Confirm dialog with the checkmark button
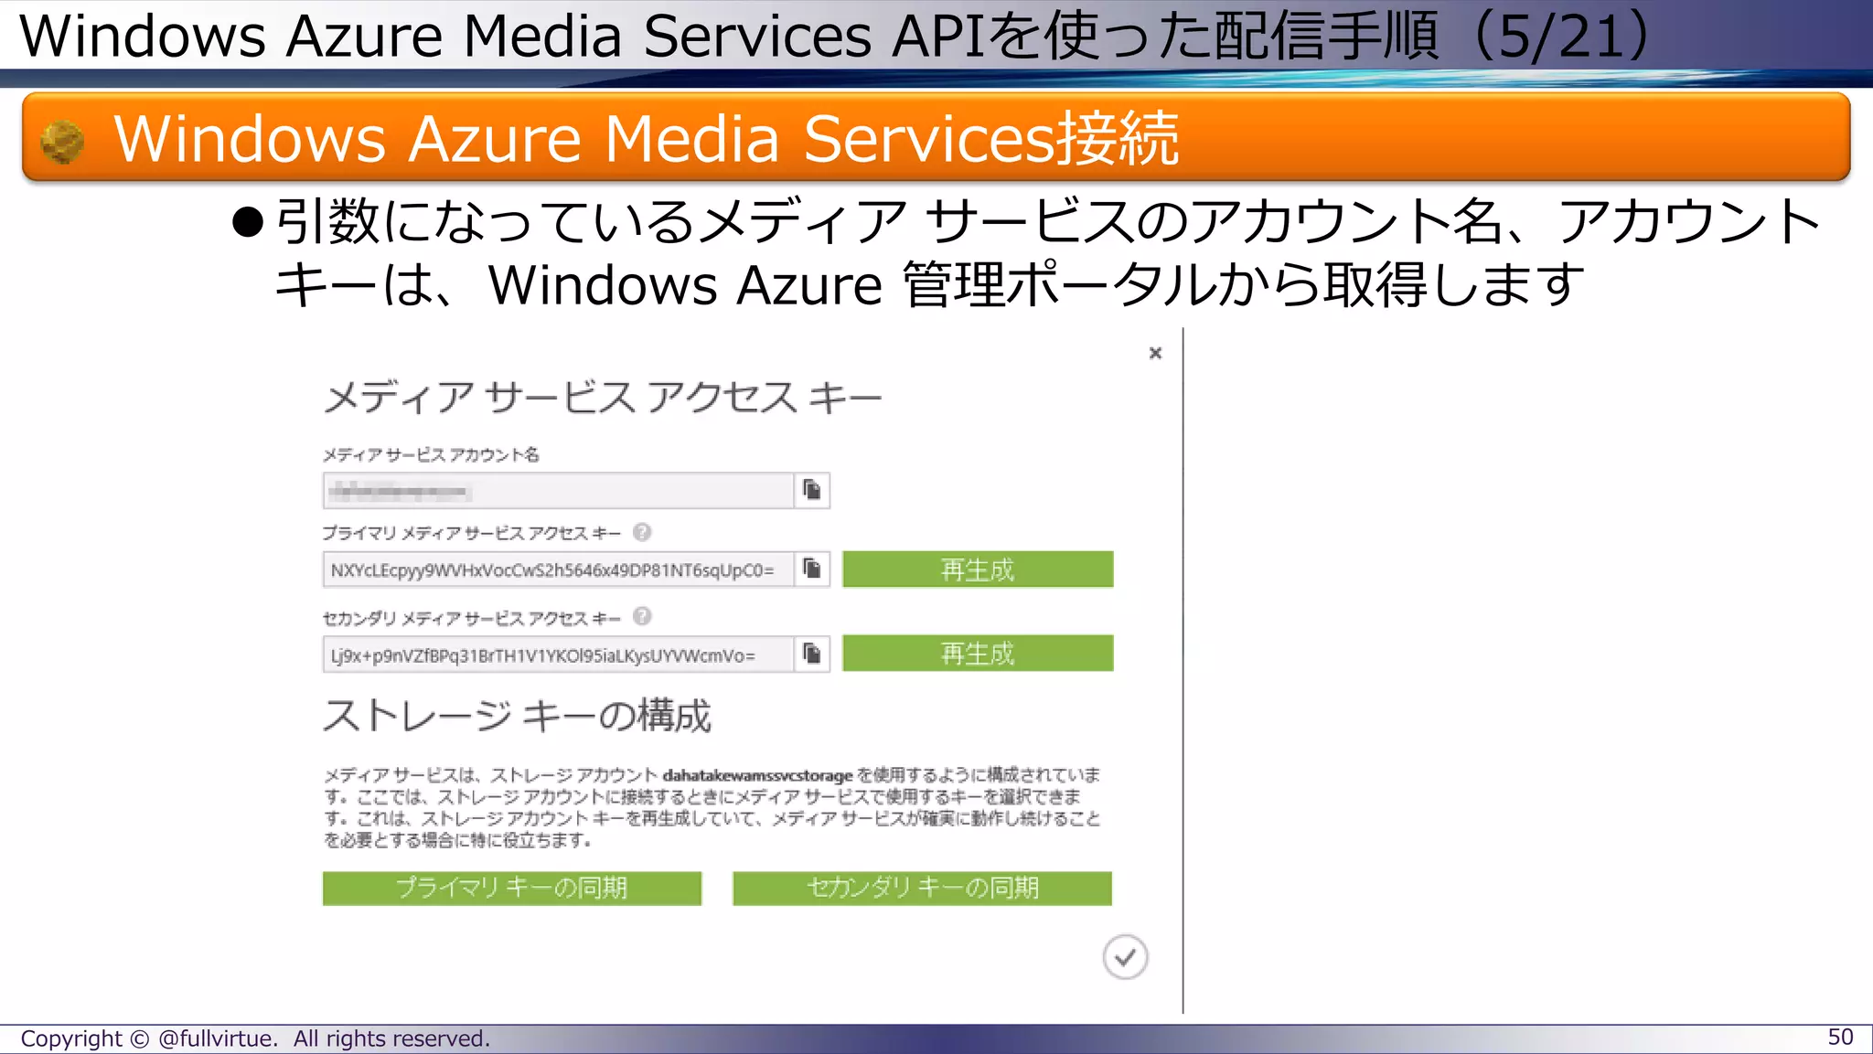Image resolution: width=1873 pixels, height=1054 pixels. point(1125,957)
